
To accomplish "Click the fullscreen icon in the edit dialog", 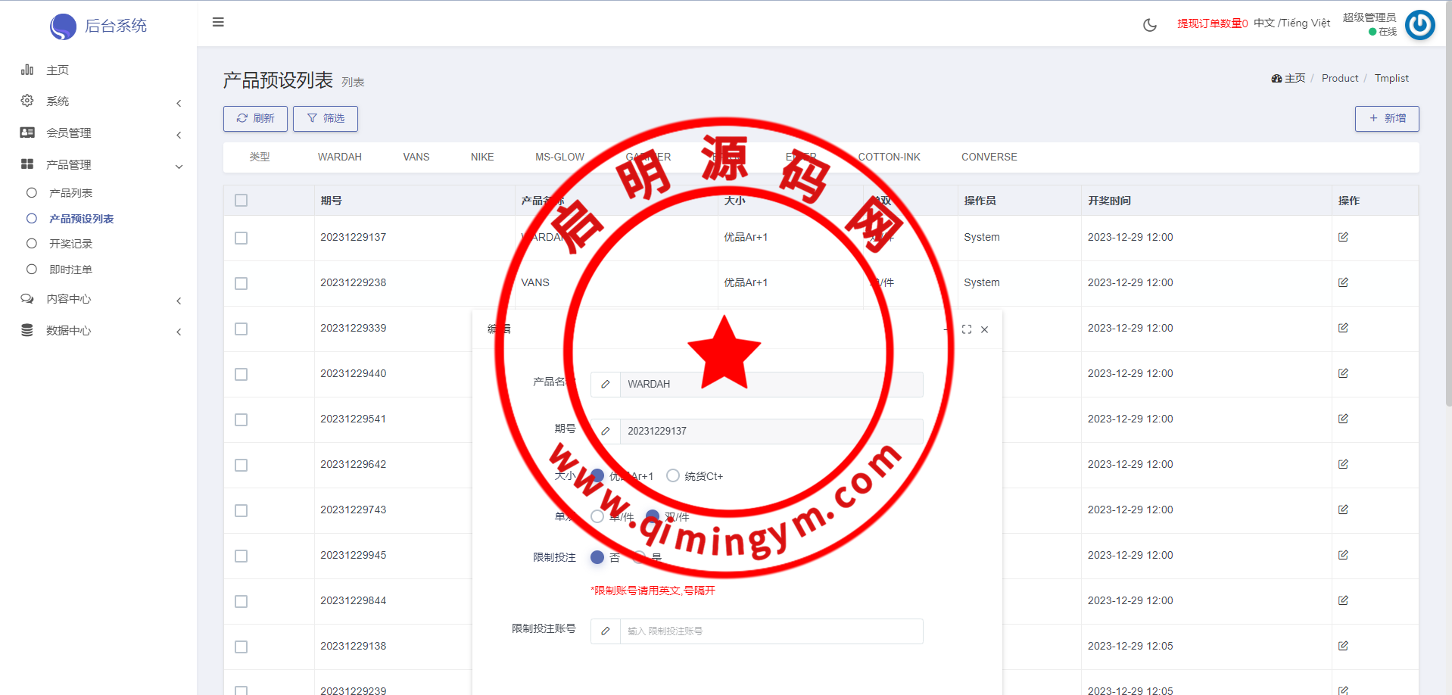I will click(x=966, y=329).
